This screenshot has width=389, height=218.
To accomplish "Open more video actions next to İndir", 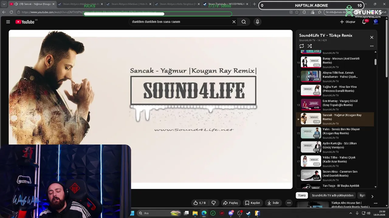I will (289, 203).
